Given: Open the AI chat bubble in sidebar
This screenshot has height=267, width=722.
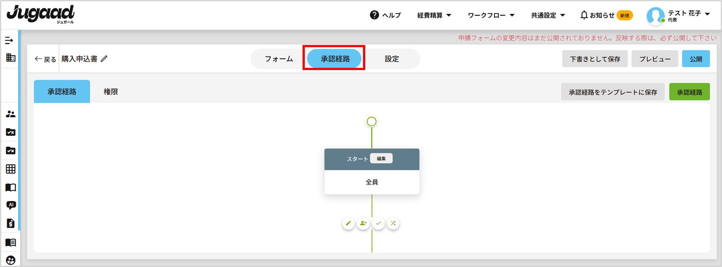Looking at the screenshot, I should point(11,205).
